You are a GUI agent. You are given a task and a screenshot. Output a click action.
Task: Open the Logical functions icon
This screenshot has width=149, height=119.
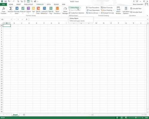28,8
